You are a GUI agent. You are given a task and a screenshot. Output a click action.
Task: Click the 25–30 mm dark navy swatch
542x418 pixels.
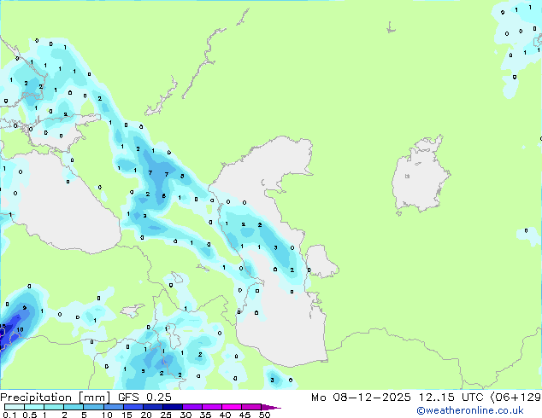click(x=173, y=407)
